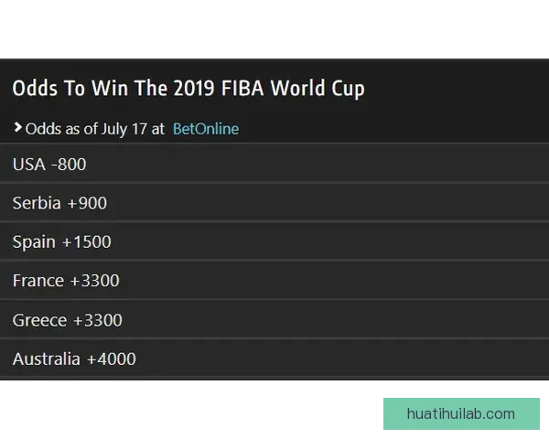The width and height of the screenshot is (549, 439).
Task: Click the +3300 odds next to France
Action: 95,281
